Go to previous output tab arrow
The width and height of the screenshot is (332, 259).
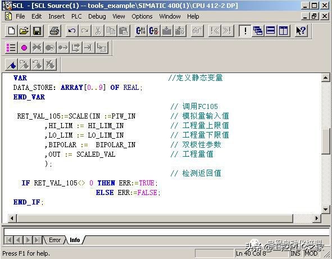(x=18, y=240)
